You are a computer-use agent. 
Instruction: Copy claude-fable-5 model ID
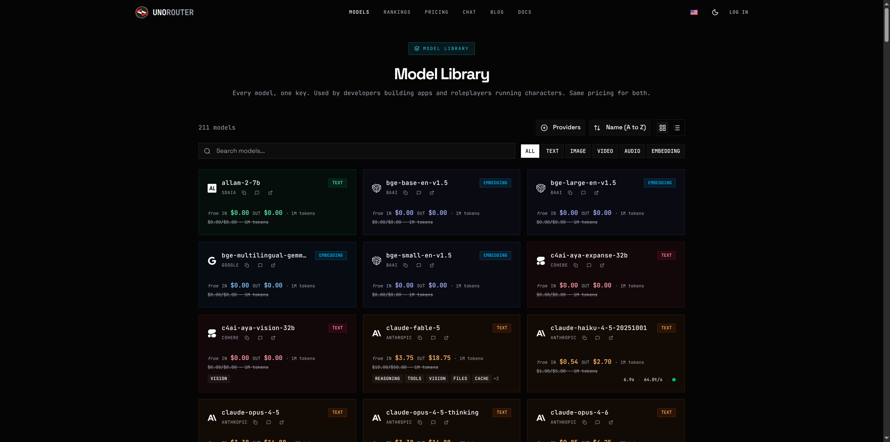420,338
